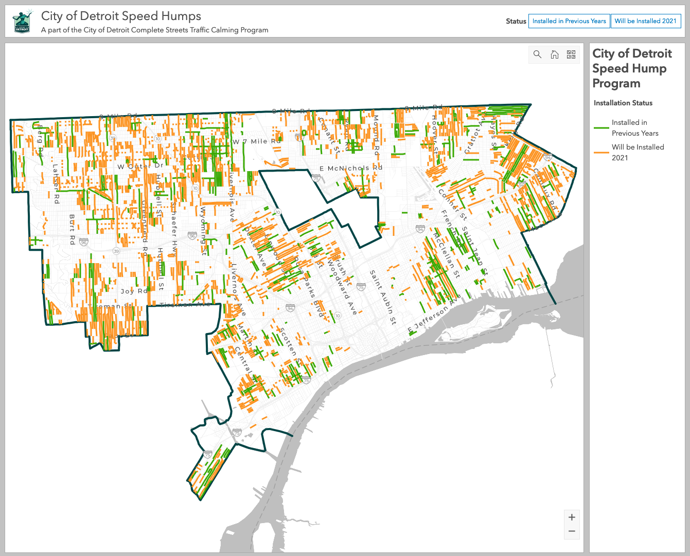Open the basemap gallery grid icon
Image resolution: width=690 pixels, height=556 pixels.
click(571, 54)
